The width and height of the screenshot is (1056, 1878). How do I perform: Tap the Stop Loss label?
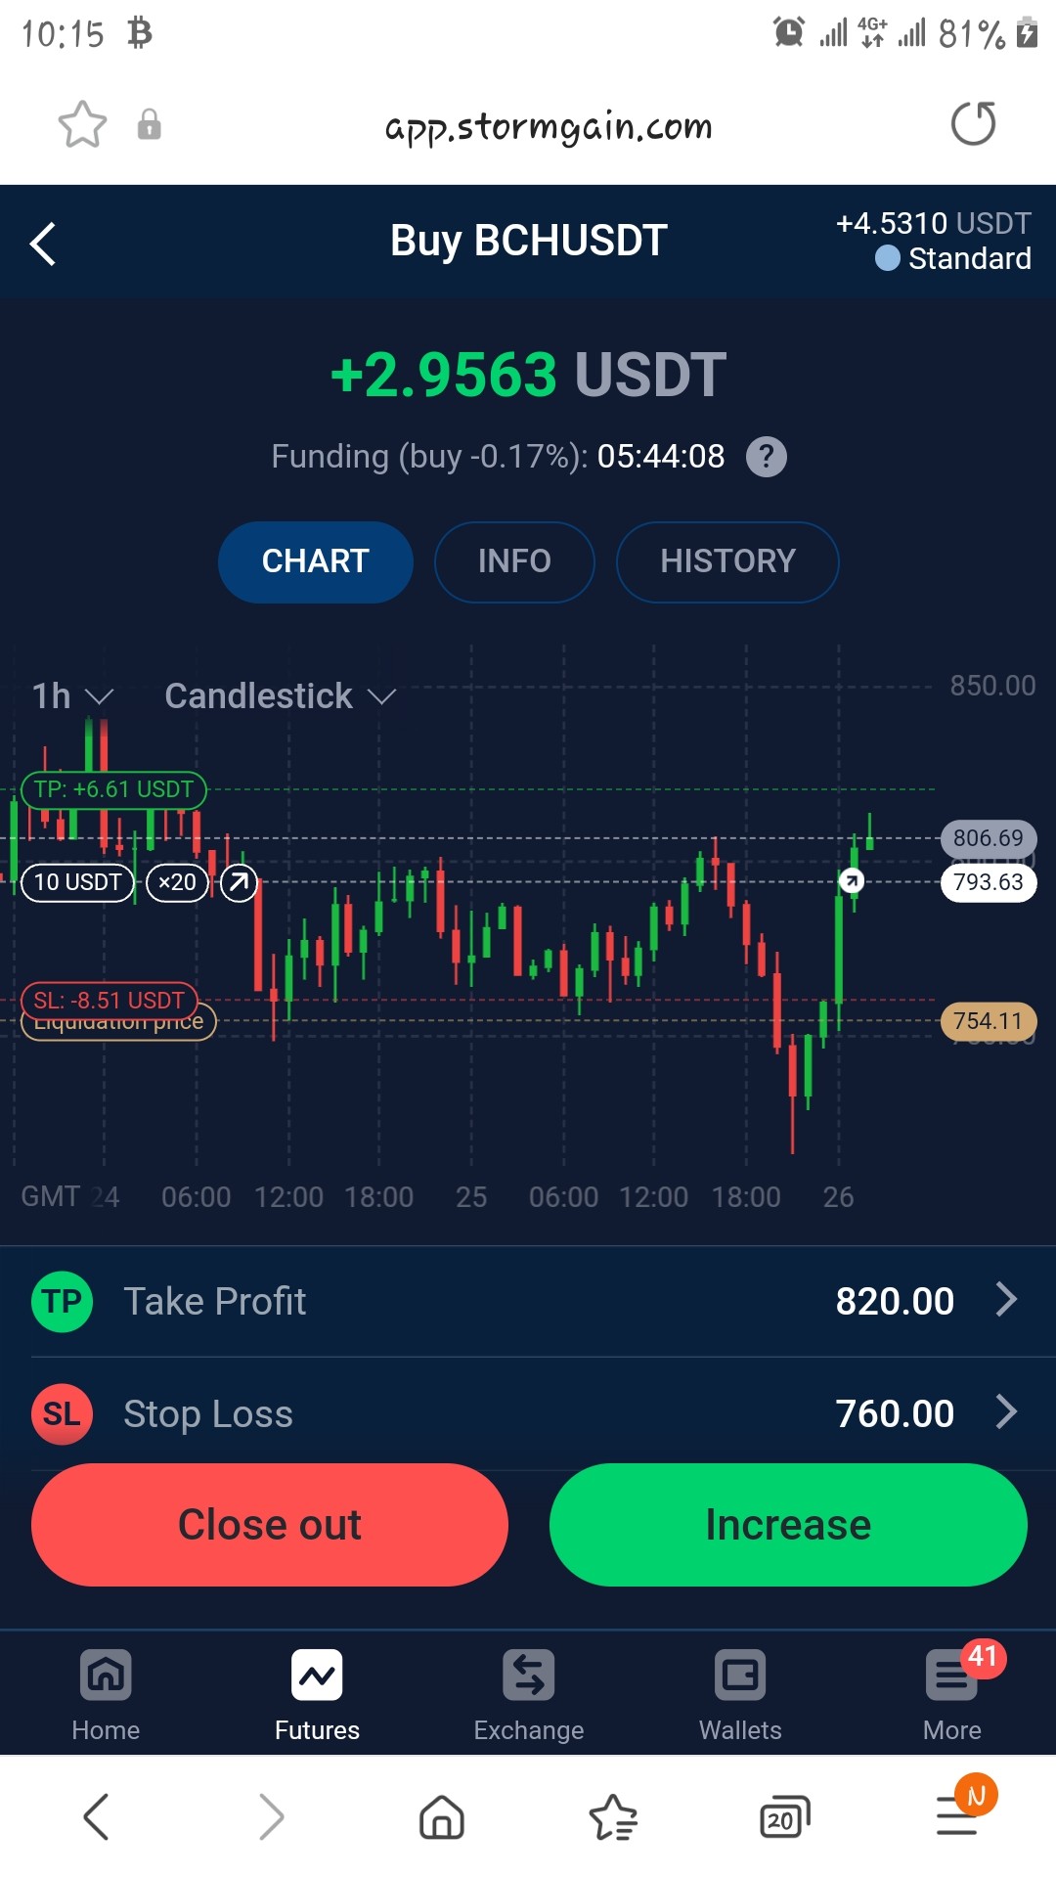[208, 1414]
